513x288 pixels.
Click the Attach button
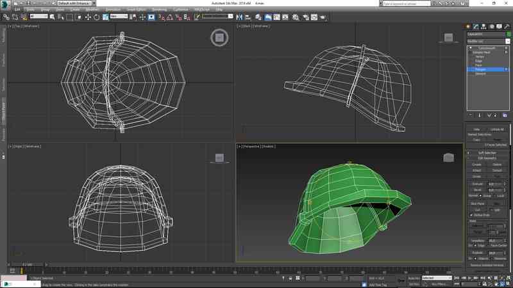(x=476, y=170)
